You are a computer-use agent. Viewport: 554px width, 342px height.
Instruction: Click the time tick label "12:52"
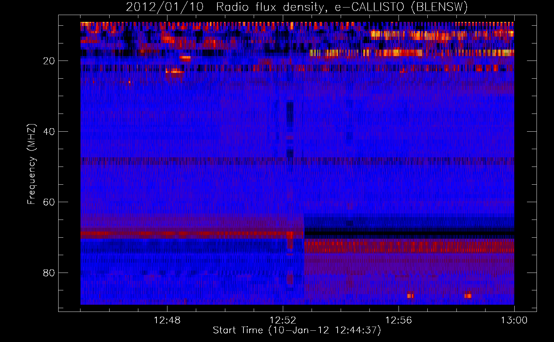[x=283, y=320]
